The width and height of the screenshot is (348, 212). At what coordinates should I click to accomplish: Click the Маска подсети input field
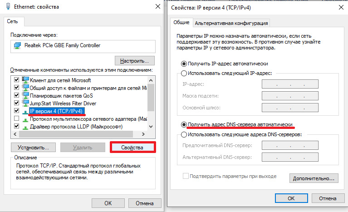tap(290, 96)
